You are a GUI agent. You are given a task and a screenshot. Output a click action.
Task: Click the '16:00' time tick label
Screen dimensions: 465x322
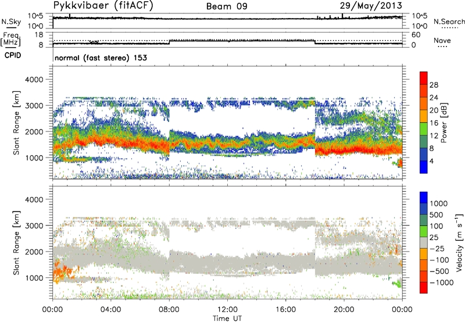tap(285, 310)
